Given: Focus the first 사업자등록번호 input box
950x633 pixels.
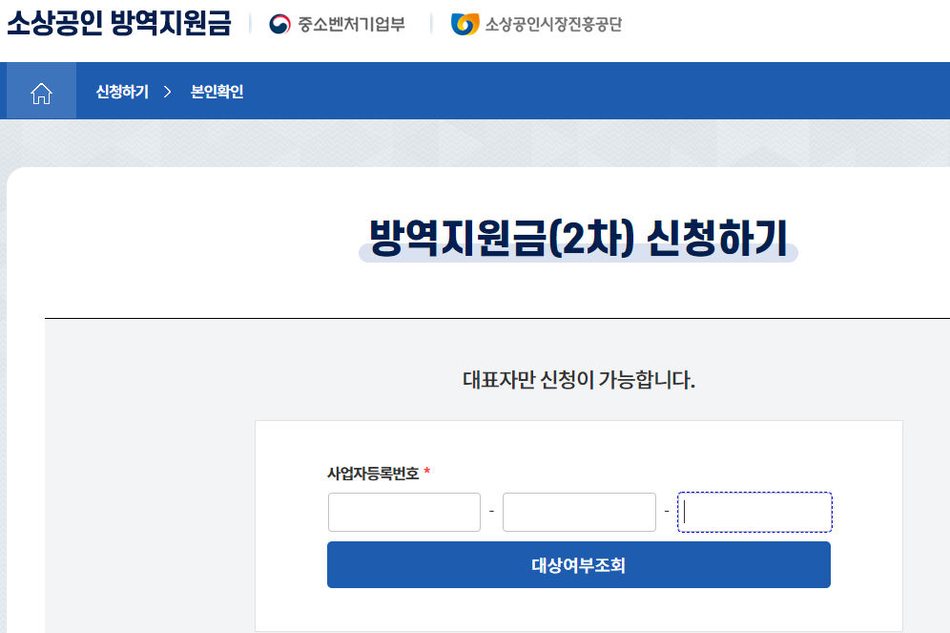Looking at the screenshot, I should click(404, 513).
